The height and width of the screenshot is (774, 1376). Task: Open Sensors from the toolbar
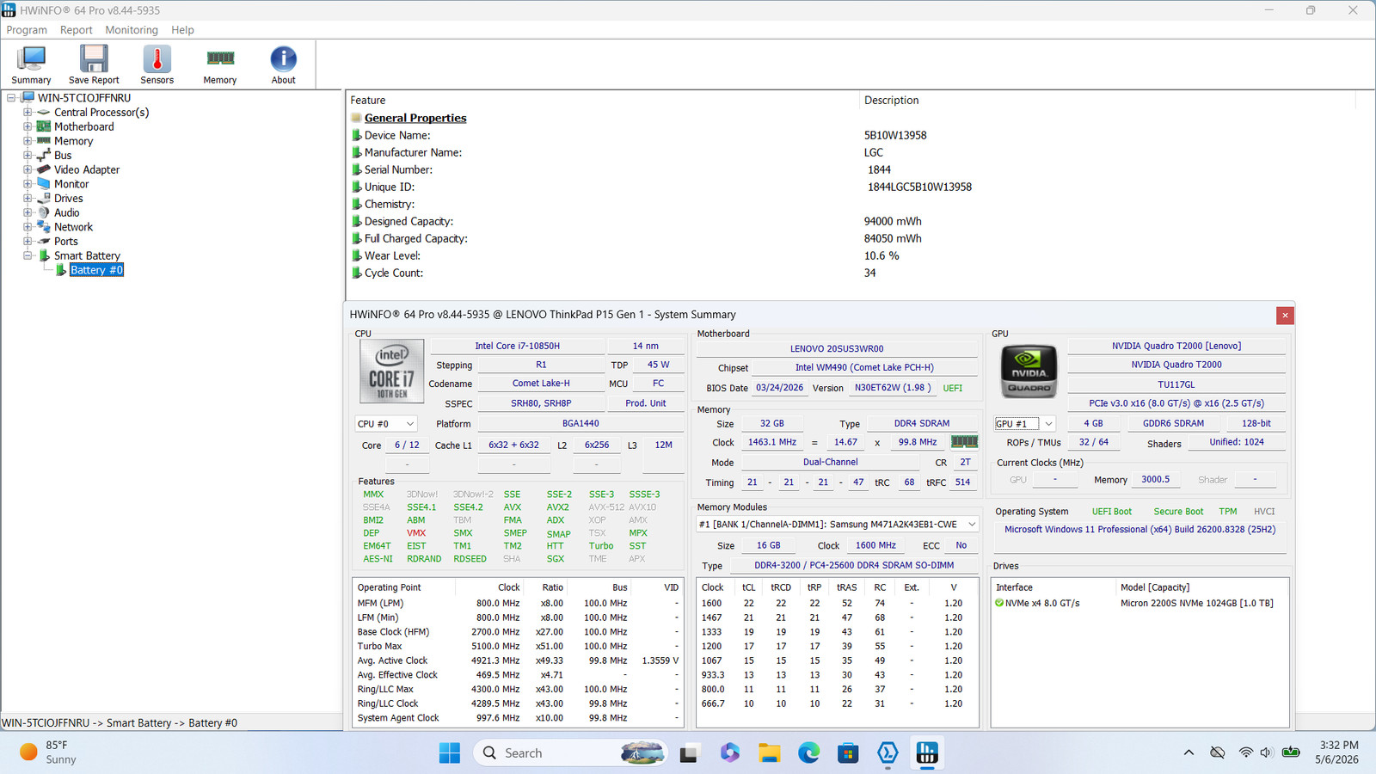point(157,64)
